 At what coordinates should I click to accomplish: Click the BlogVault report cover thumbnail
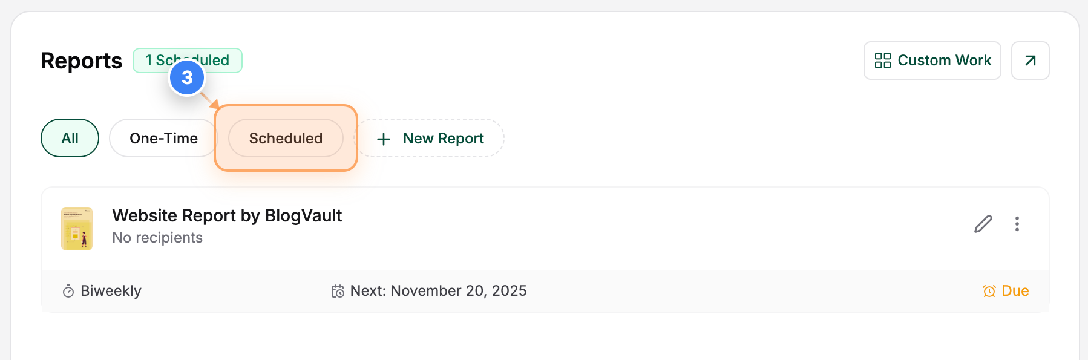[x=77, y=228]
